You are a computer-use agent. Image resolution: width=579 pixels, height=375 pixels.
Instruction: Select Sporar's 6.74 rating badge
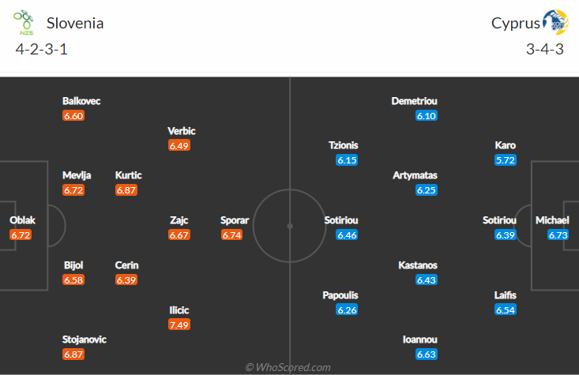click(x=232, y=234)
